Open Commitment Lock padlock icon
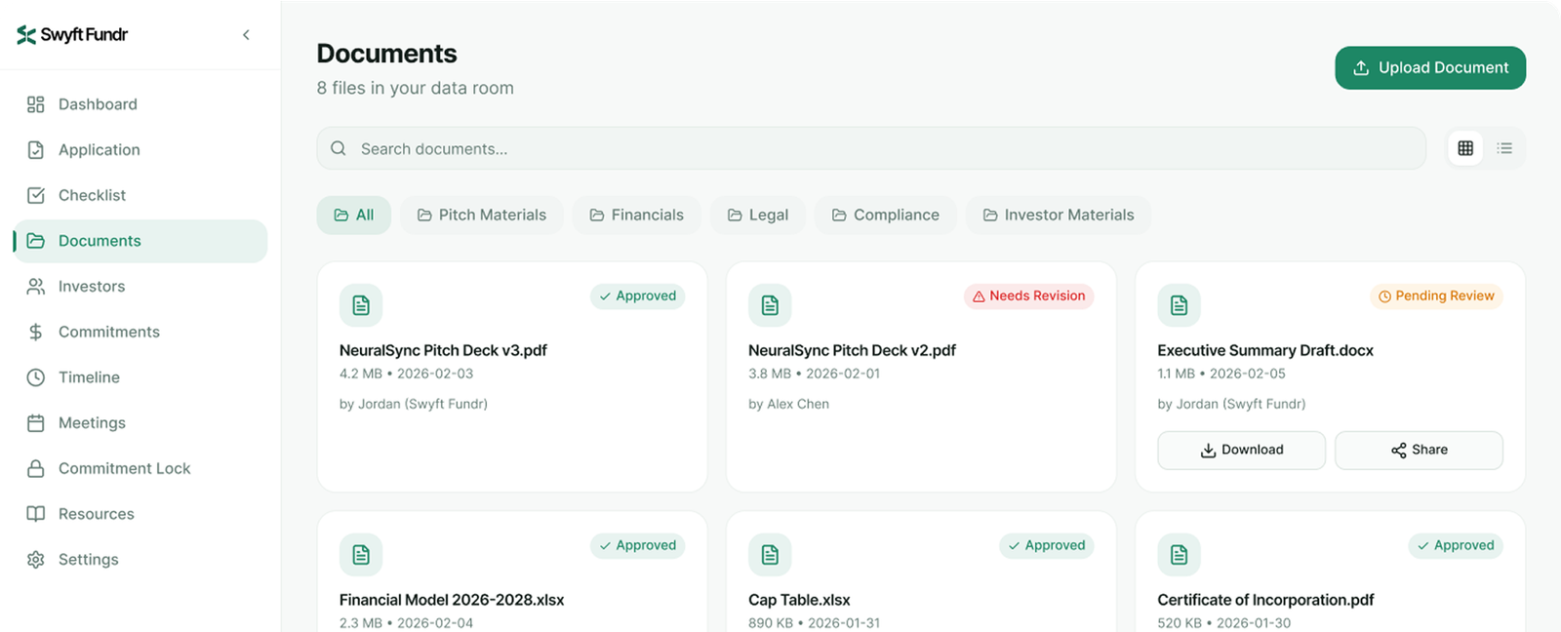This screenshot has width=1561, height=632. [x=36, y=468]
